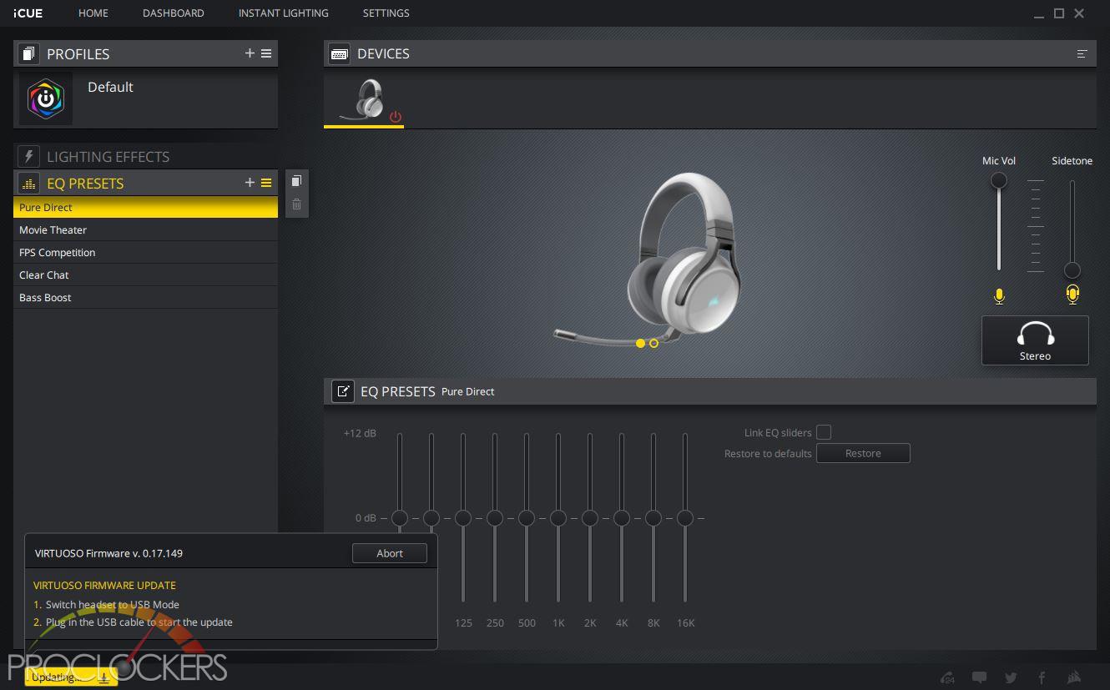1110x690 pixels.
Task: Click the Updating status button
Action: (71, 677)
